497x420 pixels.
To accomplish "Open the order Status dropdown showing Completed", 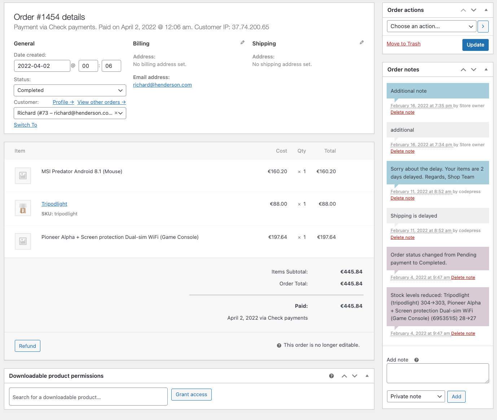I will point(70,90).
